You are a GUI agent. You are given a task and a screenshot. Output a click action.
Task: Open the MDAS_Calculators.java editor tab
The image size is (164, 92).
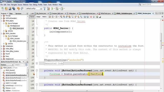(x=124, y=14)
